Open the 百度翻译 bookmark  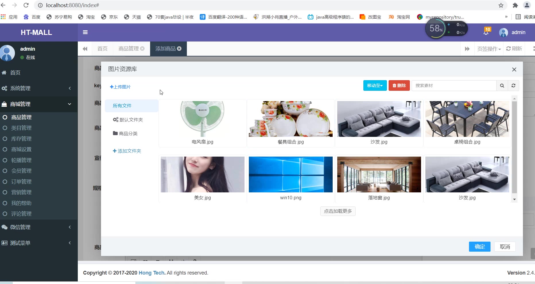[x=223, y=17]
